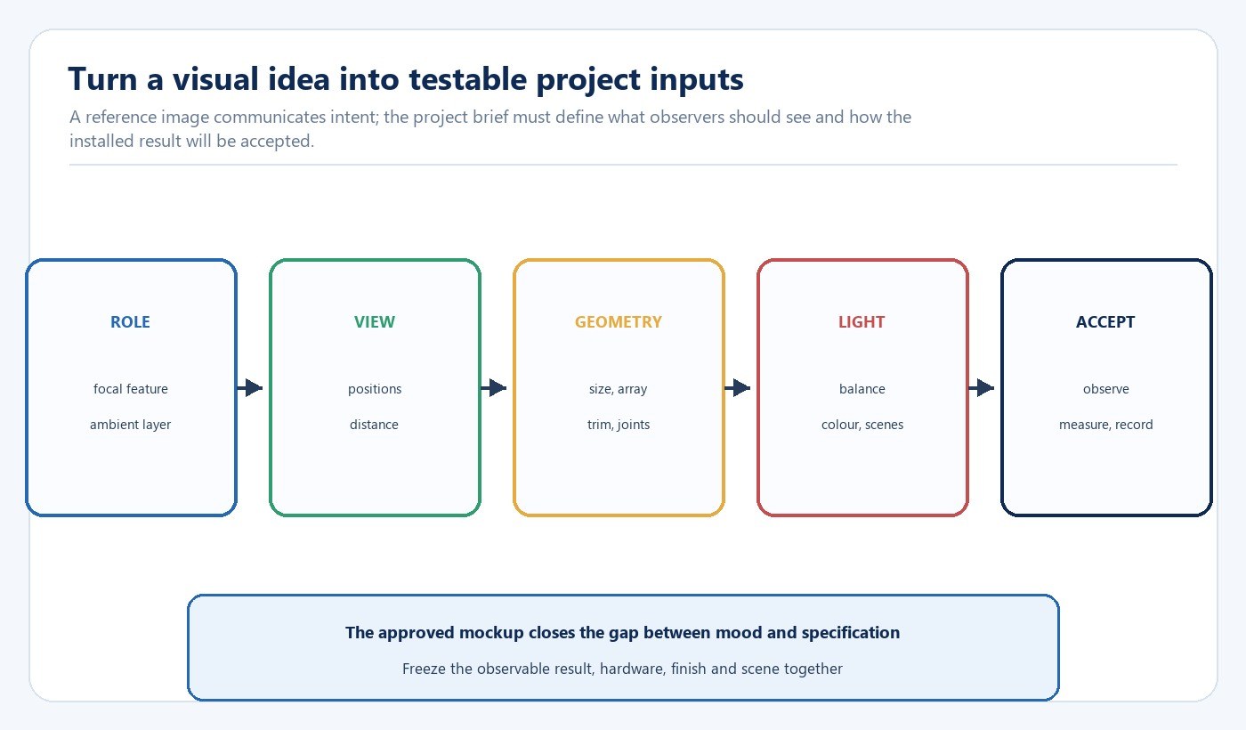
Task: Click 'measure, record' in ACCEPT box
Action: [1106, 425]
